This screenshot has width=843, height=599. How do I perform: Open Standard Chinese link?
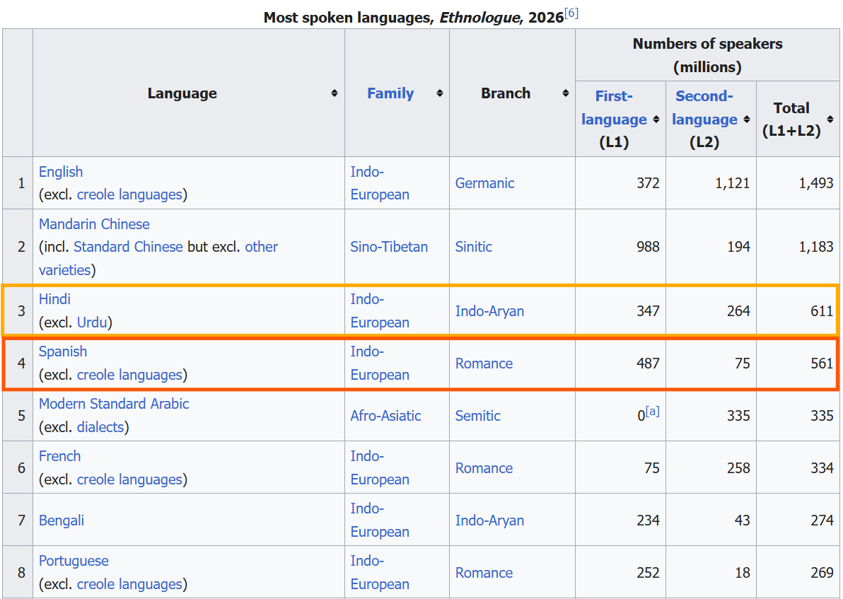coord(128,247)
